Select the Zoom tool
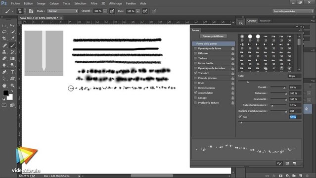The height and width of the screenshot is (178, 316). point(12,86)
